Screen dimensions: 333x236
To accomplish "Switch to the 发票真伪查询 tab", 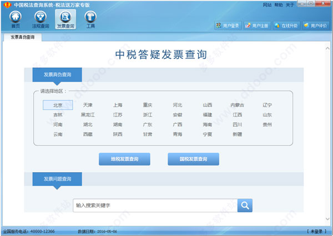I will pos(23,37).
